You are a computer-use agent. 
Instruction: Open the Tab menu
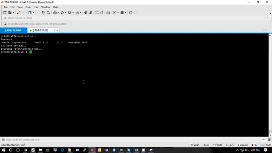[x=36, y=7]
